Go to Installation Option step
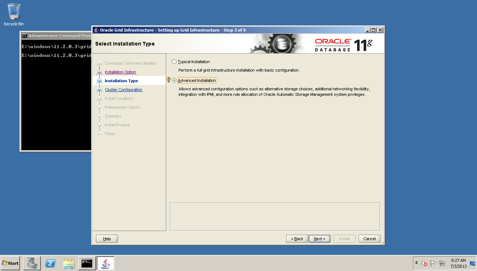This screenshot has height=271, width=477. pyautogui.click(x=120, y=72)
